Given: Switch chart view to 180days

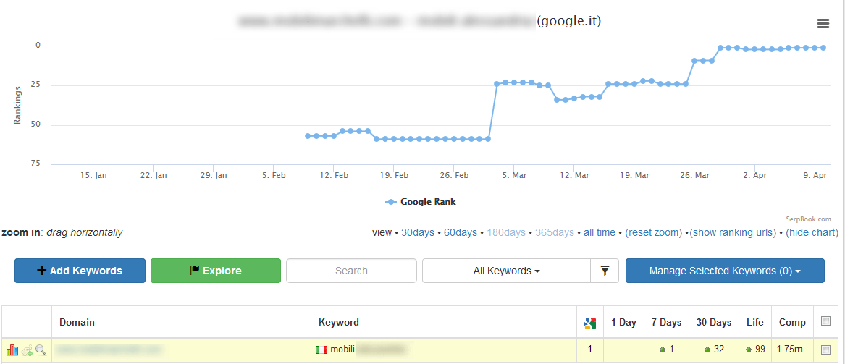Looking at the screenshot, I should point(506,232).
